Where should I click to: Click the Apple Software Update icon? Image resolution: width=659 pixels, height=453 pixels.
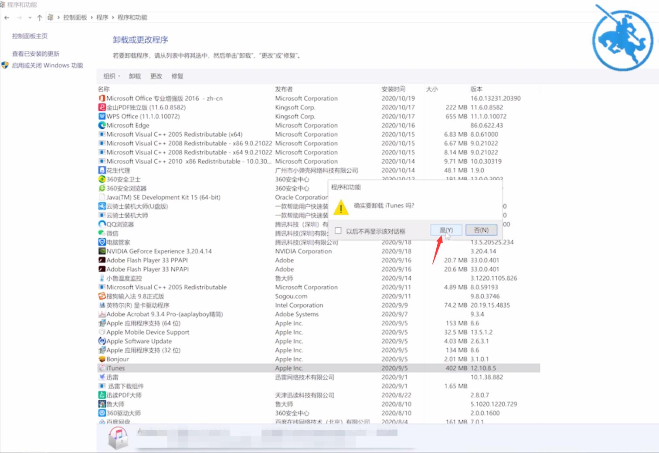tap(102, 341)
